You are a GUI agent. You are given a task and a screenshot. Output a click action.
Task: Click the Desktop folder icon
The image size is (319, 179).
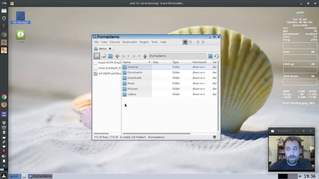tap(125, 67)
